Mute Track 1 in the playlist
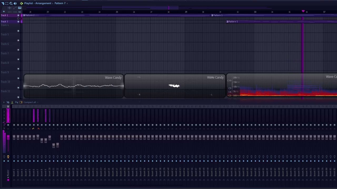 pos(18,15)
